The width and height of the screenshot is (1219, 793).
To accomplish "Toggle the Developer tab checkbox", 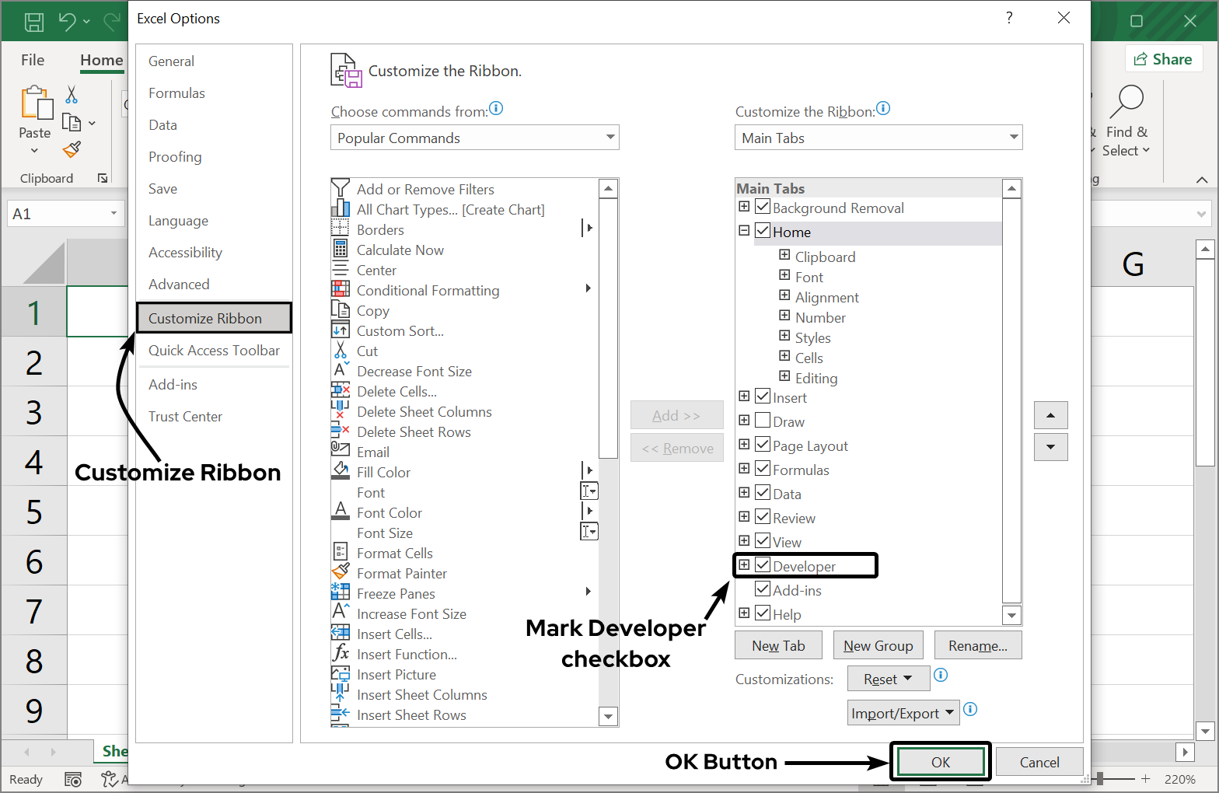I will click(763, 565).
